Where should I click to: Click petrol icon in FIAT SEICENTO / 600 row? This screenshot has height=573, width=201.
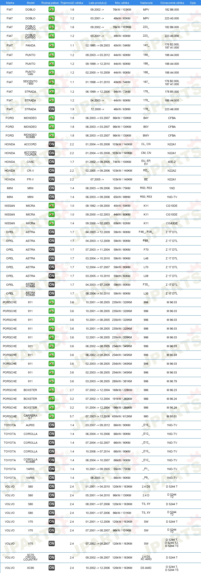[x=51, y=82]
